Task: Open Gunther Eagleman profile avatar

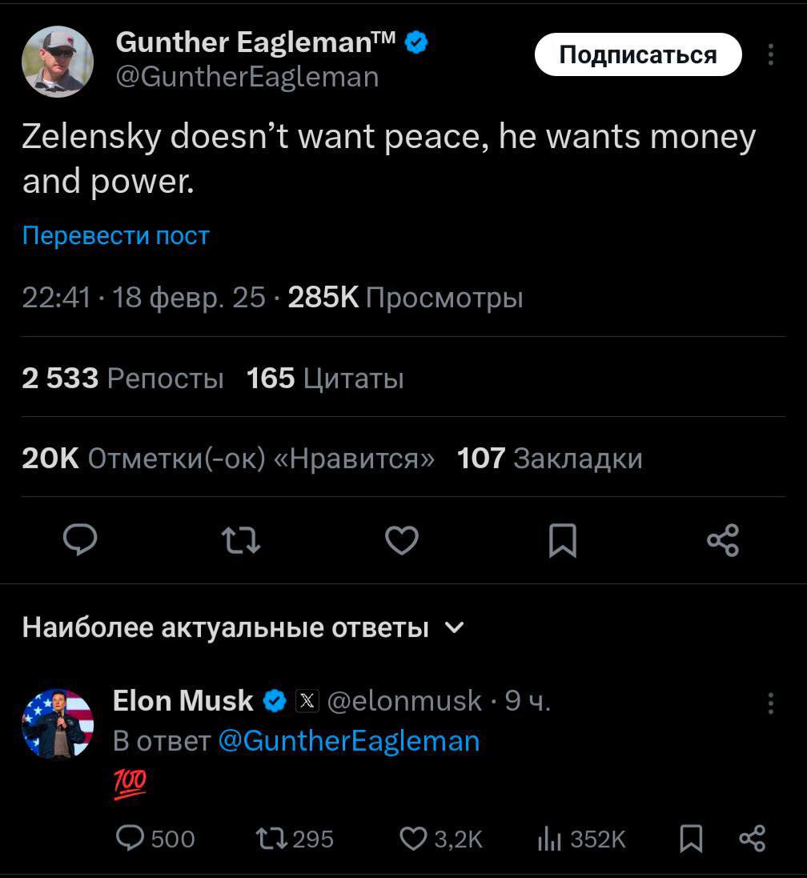Action: click(x=58, y=62)
